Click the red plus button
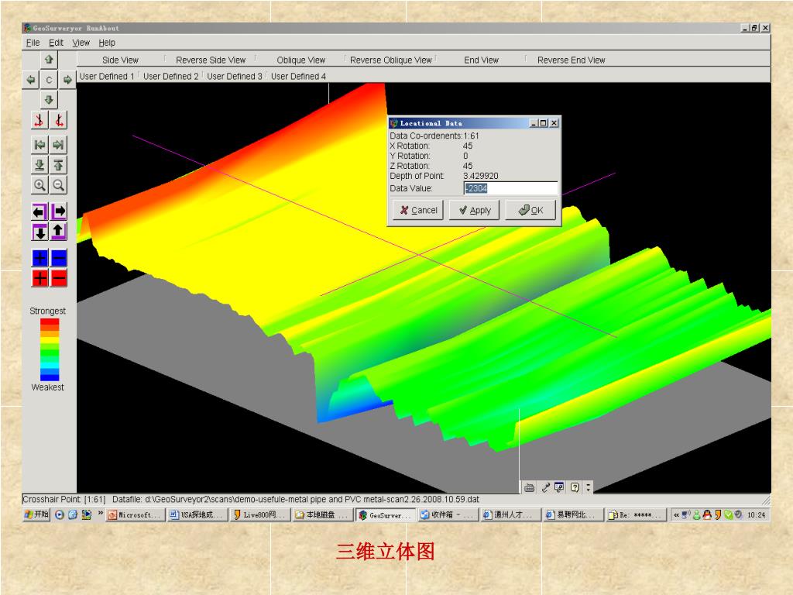Image resolution: width=793 pixels, height=595 pixels. click(x=39, y=278)
